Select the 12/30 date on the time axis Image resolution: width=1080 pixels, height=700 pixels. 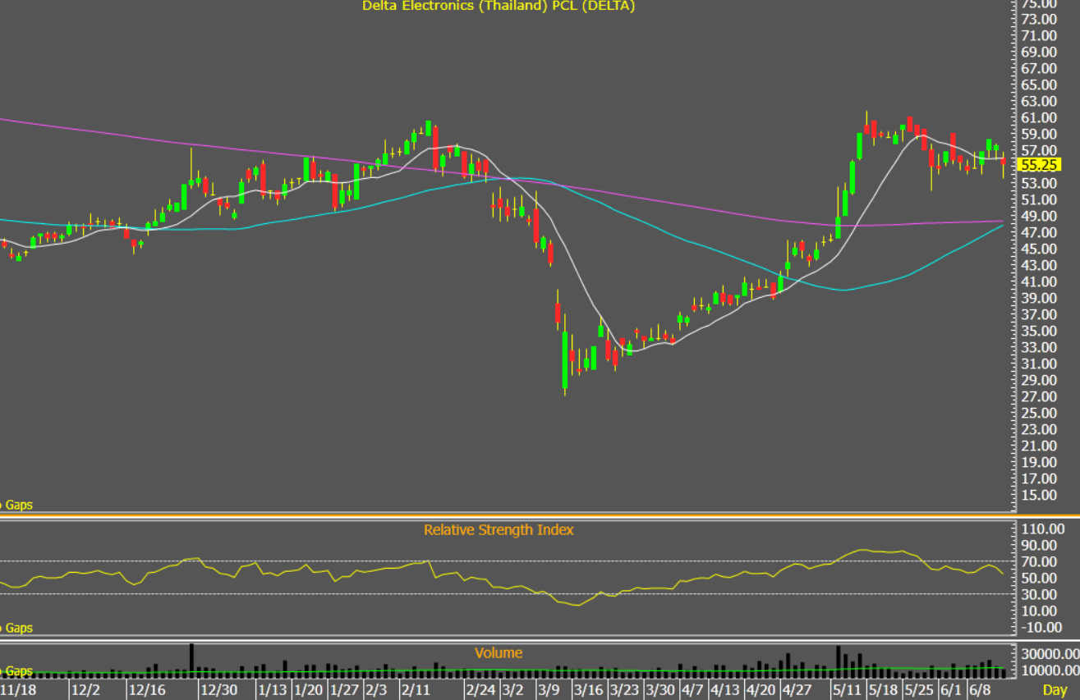coord(220,689)
